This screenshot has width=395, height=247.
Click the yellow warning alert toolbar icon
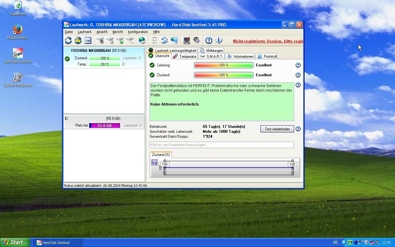tap(78, 40)
